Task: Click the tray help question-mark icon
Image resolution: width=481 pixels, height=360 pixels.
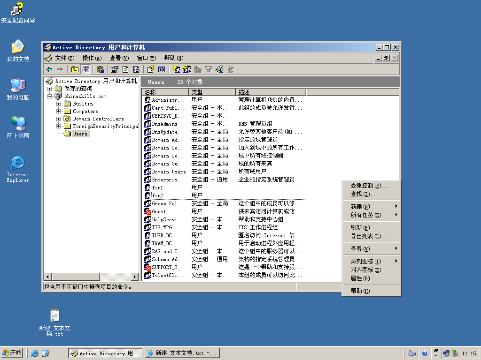Action: click(425, 353)
